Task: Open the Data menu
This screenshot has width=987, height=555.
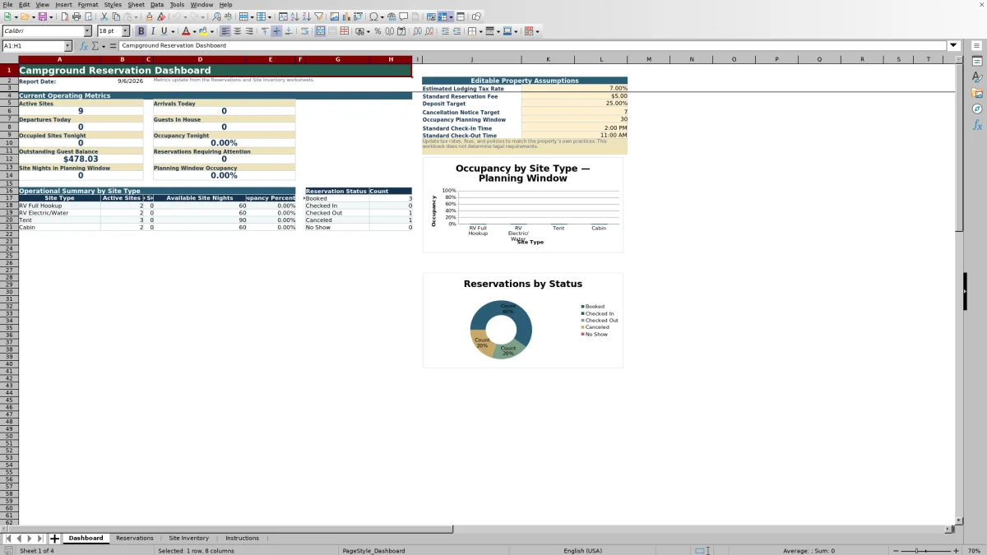Action: click(x=156, y=5)
